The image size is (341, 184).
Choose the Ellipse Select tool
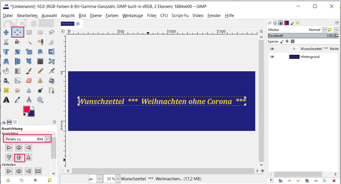40,32
